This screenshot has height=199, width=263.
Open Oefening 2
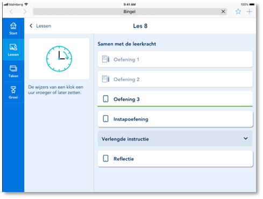coord(175,79)
